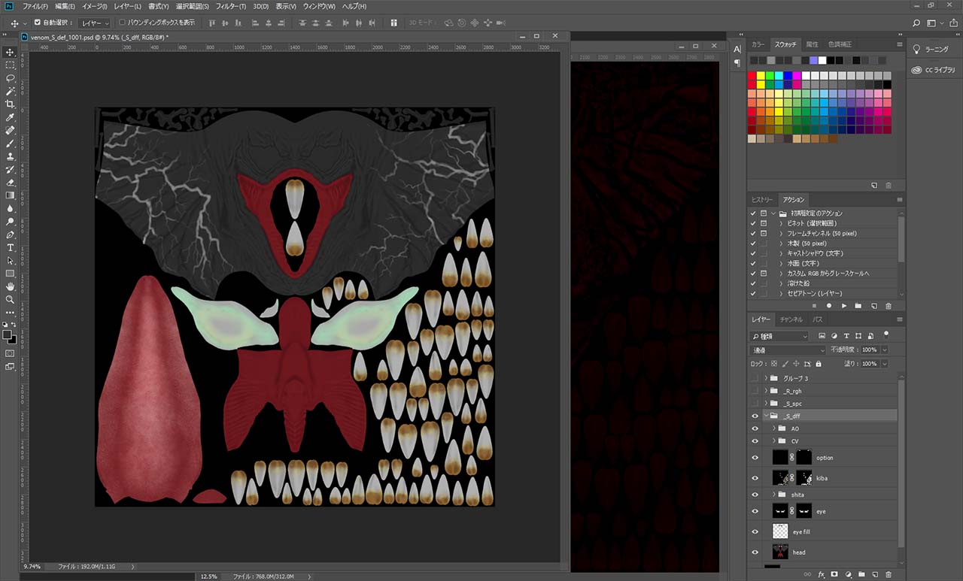Add a layer mask from Layers panel bottom
Viewport: 963px width, 581px height.
coord(834,574)
